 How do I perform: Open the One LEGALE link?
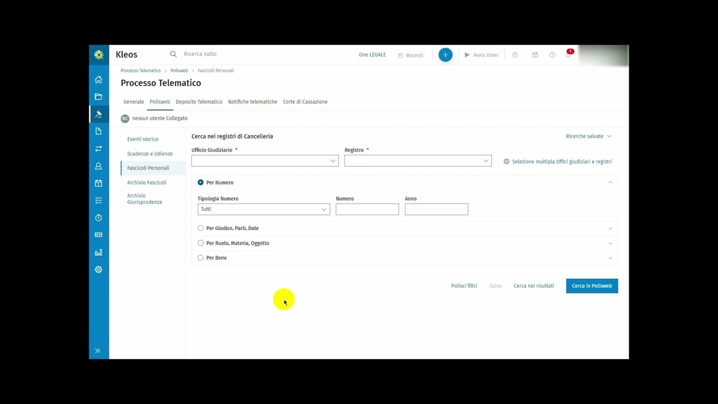coord(372,55)
